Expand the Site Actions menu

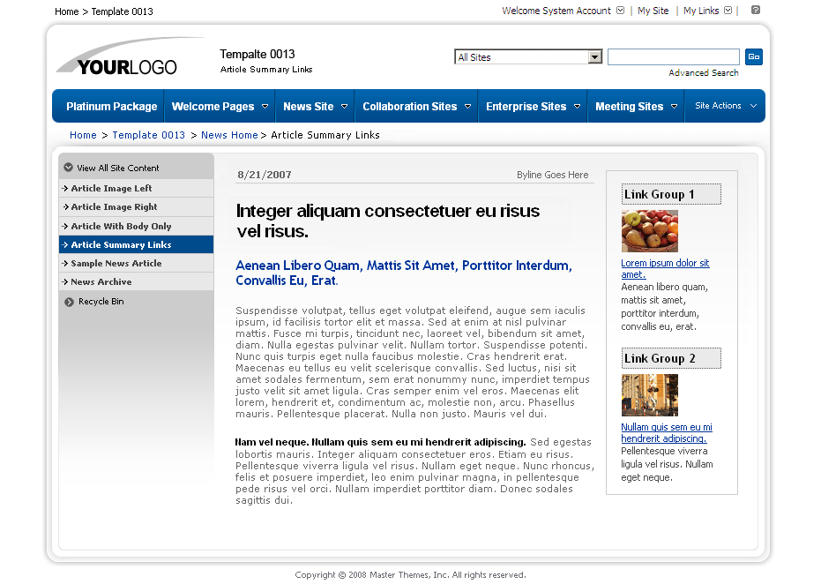(725, 105)
